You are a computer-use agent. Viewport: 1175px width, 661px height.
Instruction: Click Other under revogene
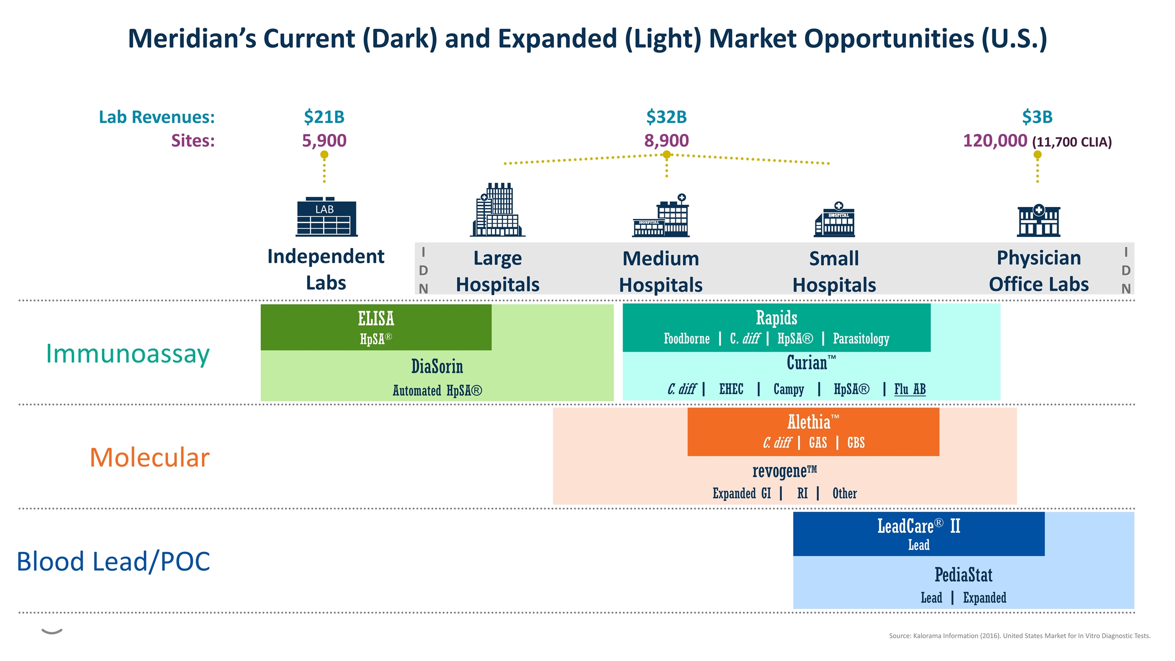pos(844,493)
